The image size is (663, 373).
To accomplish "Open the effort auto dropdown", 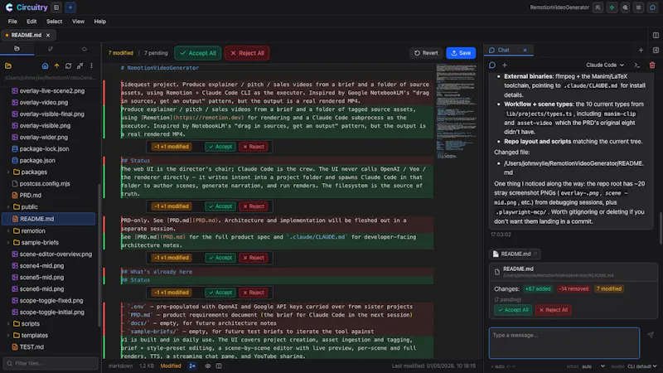I will [x=593, y=366].
